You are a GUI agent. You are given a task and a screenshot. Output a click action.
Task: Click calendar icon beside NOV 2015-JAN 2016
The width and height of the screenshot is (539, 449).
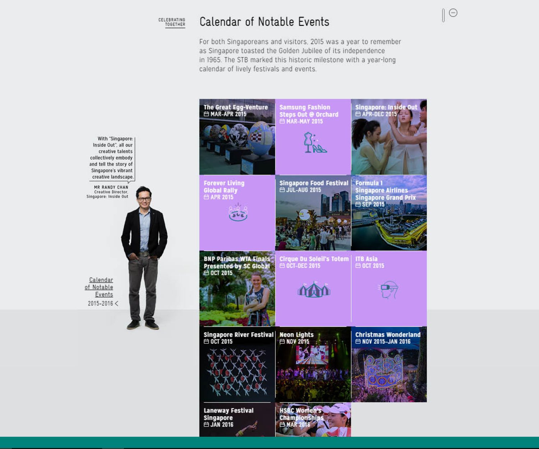[x=358, y=342]
